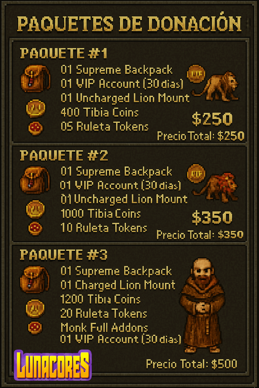Select the red-maned lion mount in Paquete #2
259x388 pixels.
click(x=216, y=187)
